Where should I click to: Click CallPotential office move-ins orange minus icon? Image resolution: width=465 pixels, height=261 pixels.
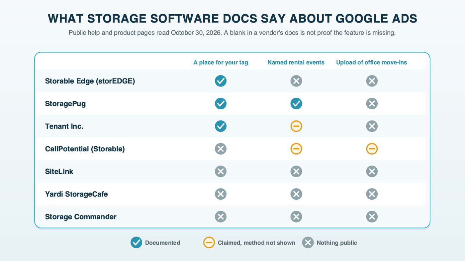point(372,149)
